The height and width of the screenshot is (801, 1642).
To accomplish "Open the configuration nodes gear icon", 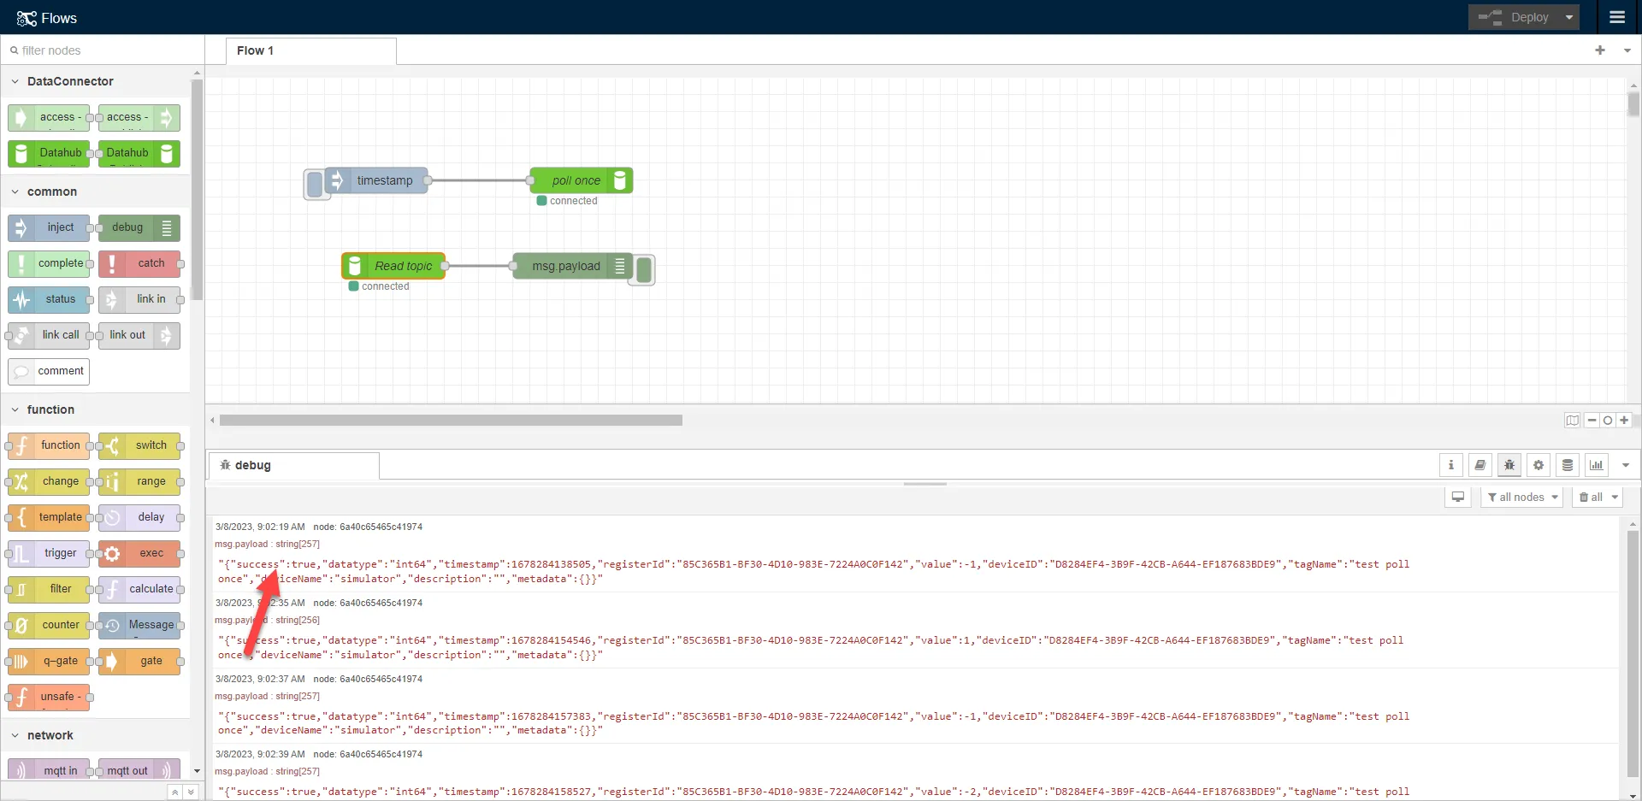I will point(1539,465).
